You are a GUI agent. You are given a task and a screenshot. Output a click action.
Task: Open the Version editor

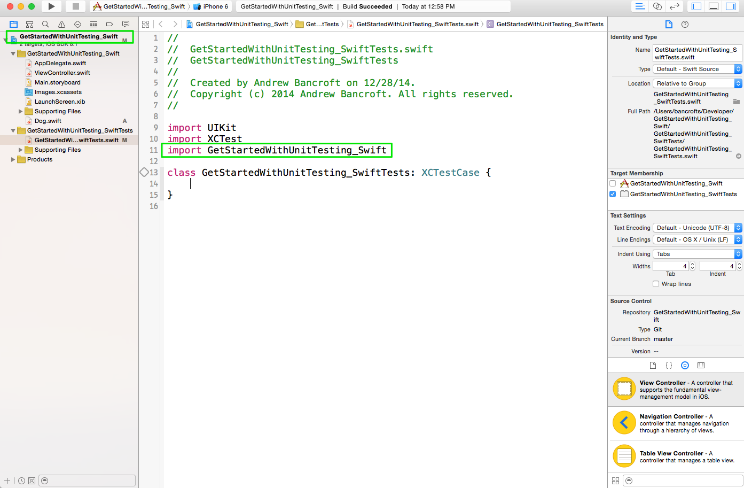pos(675,6)
